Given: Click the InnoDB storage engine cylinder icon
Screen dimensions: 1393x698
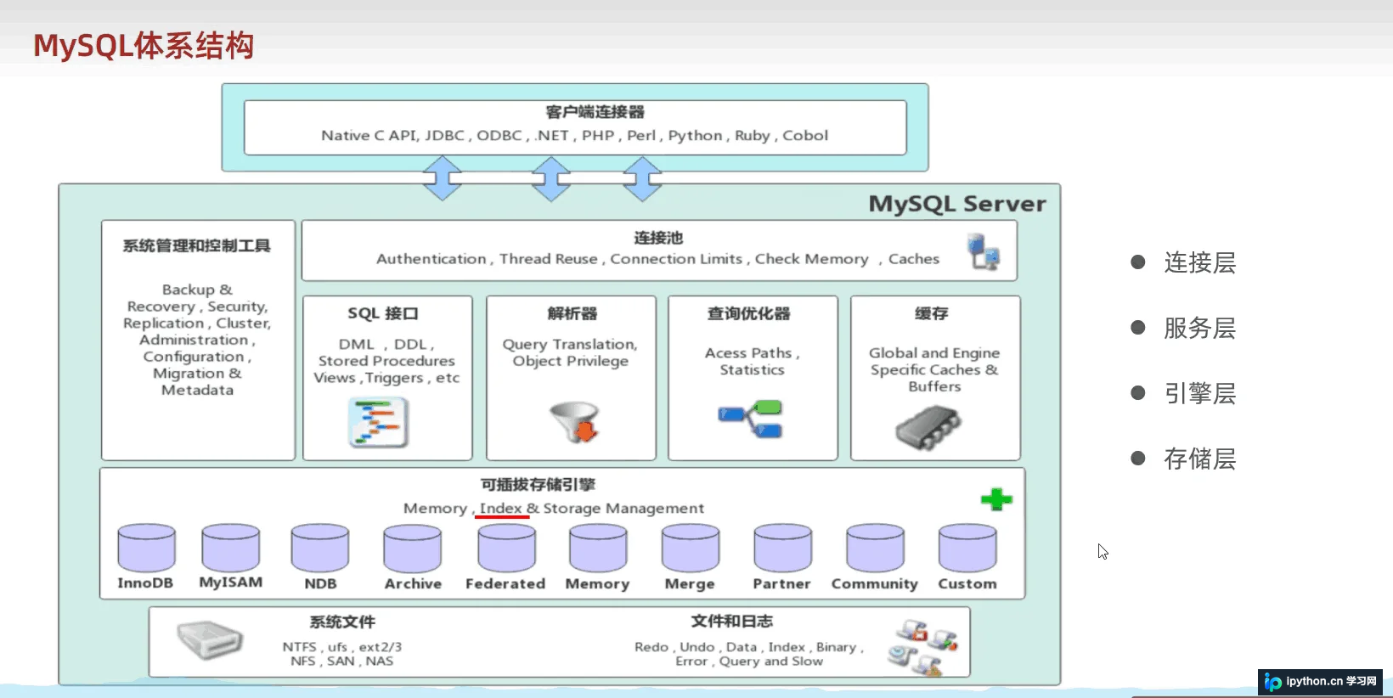Looking at the screenshot, I should pos(147,548).
